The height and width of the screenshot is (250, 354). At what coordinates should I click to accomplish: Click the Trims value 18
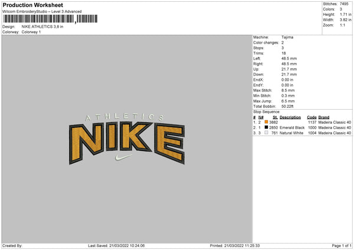tap(284, 53)
